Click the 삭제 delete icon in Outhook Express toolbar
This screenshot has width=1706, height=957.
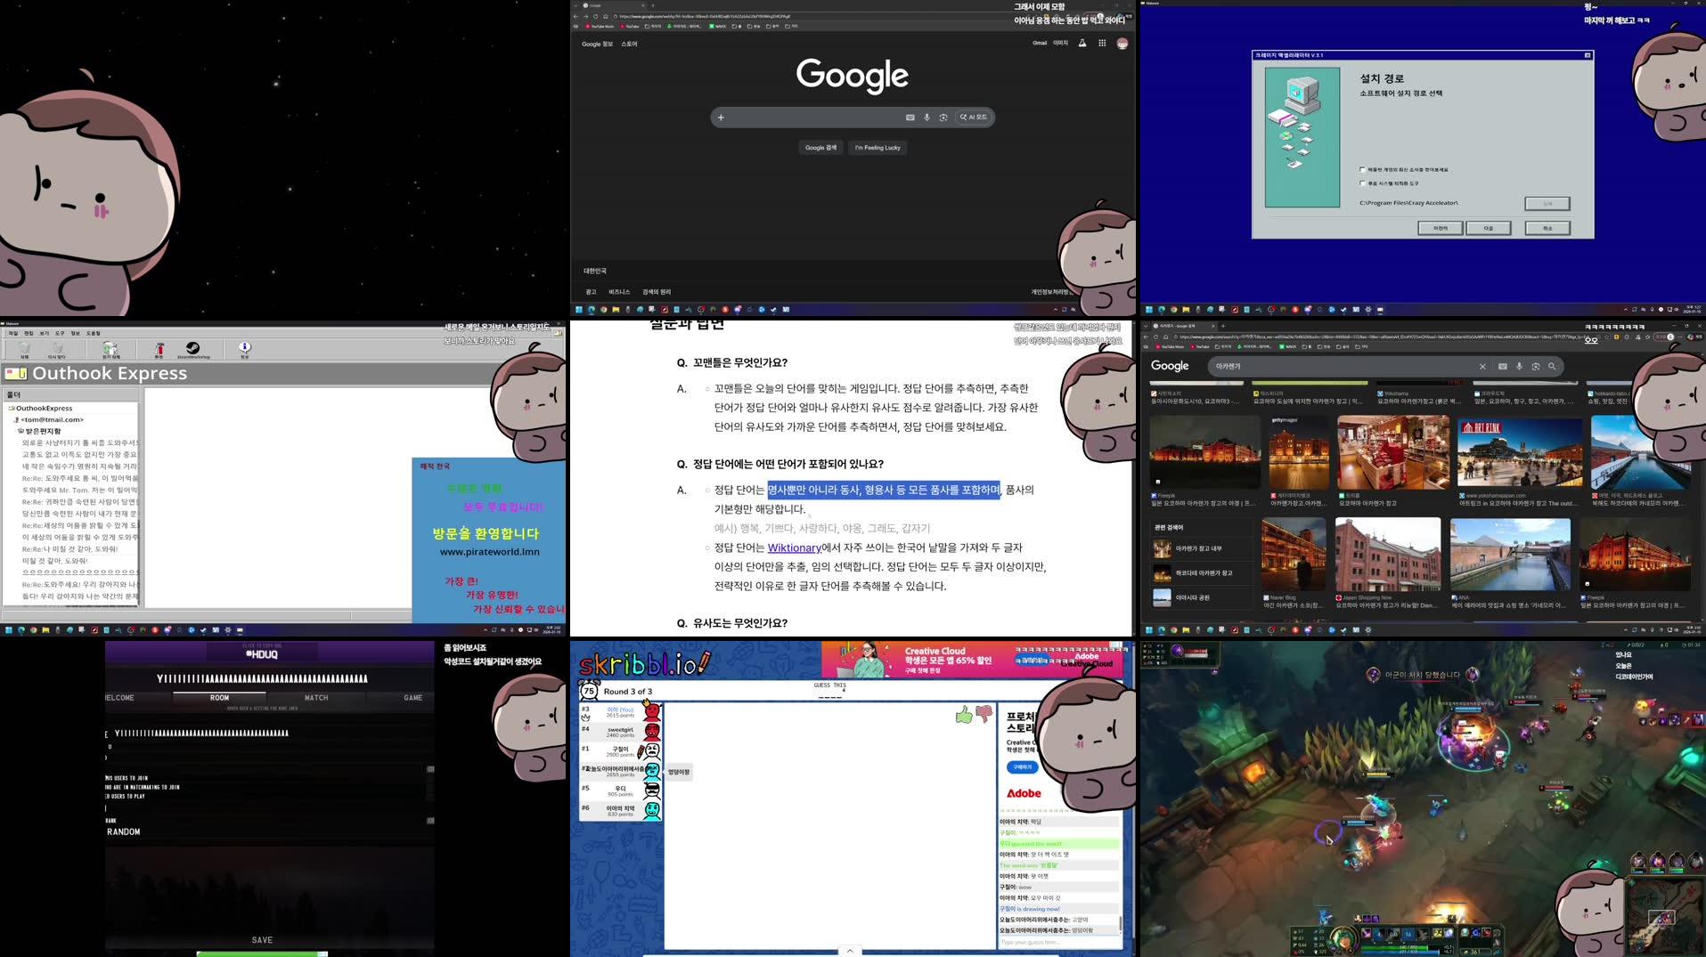point(25,349)
